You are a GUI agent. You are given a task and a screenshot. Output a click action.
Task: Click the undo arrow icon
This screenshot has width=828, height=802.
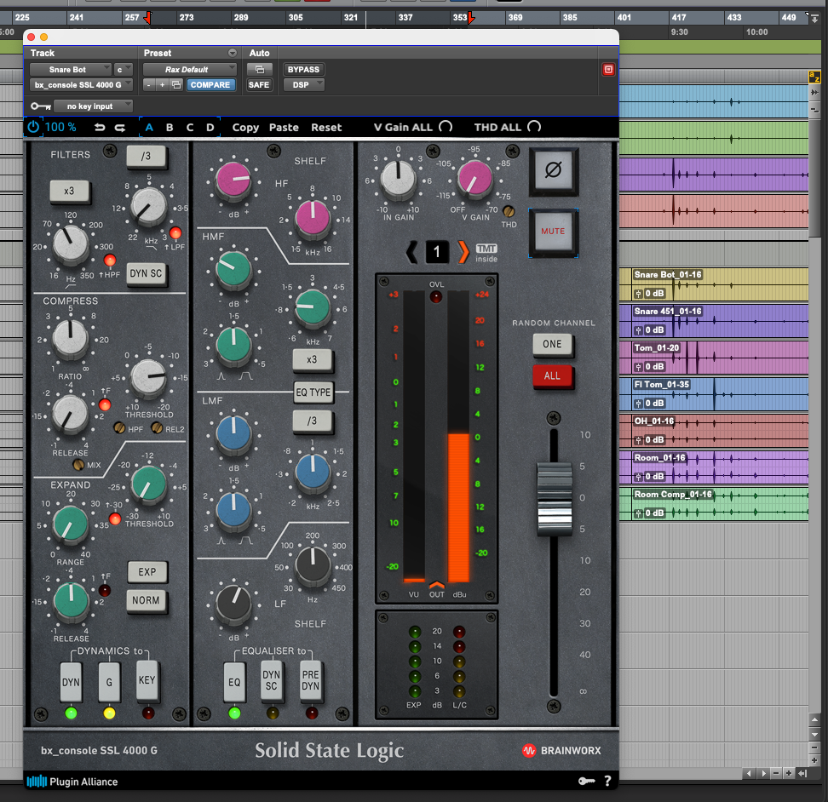100,128
